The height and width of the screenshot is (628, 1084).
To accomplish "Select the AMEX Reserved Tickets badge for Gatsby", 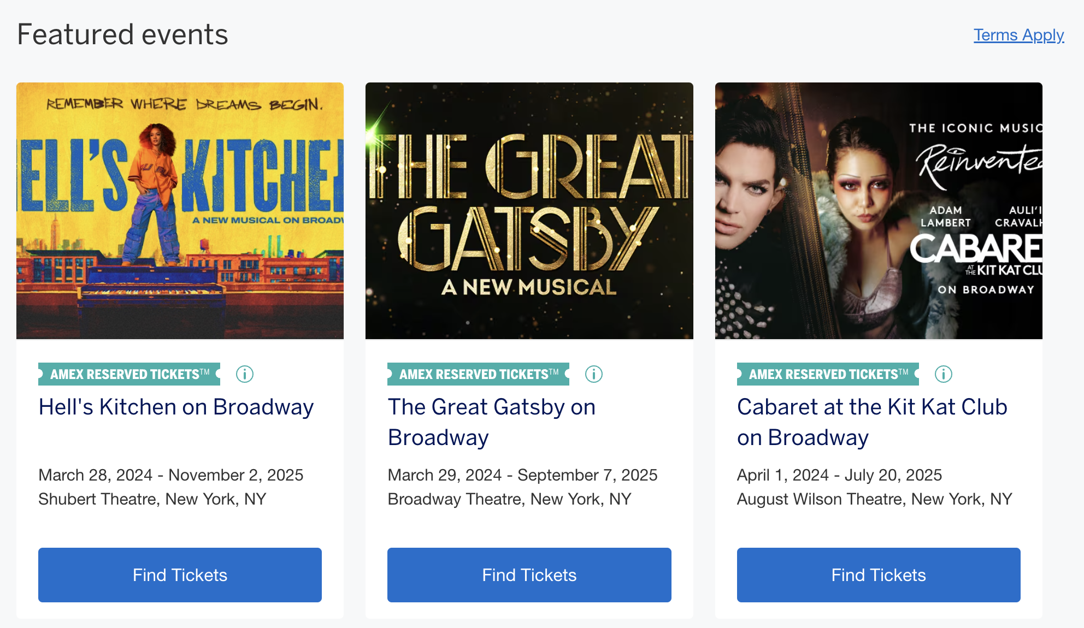I will click(x=478, y=375).
